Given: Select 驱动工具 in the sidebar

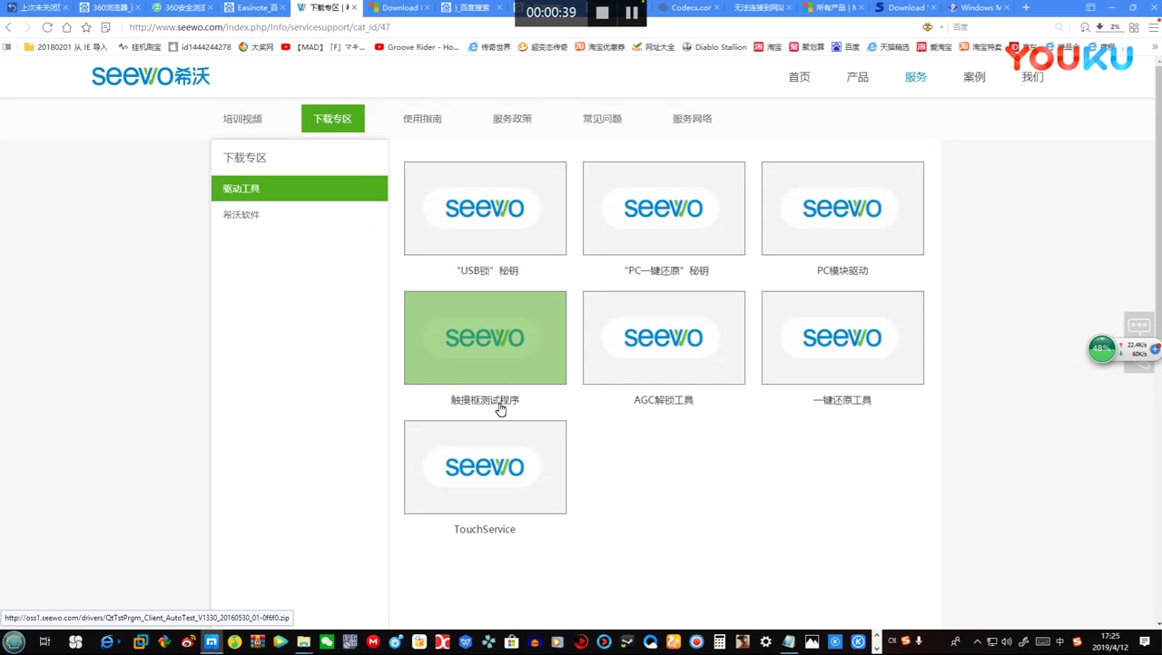Looking at the screenshot, I should (x=300, y=189).
